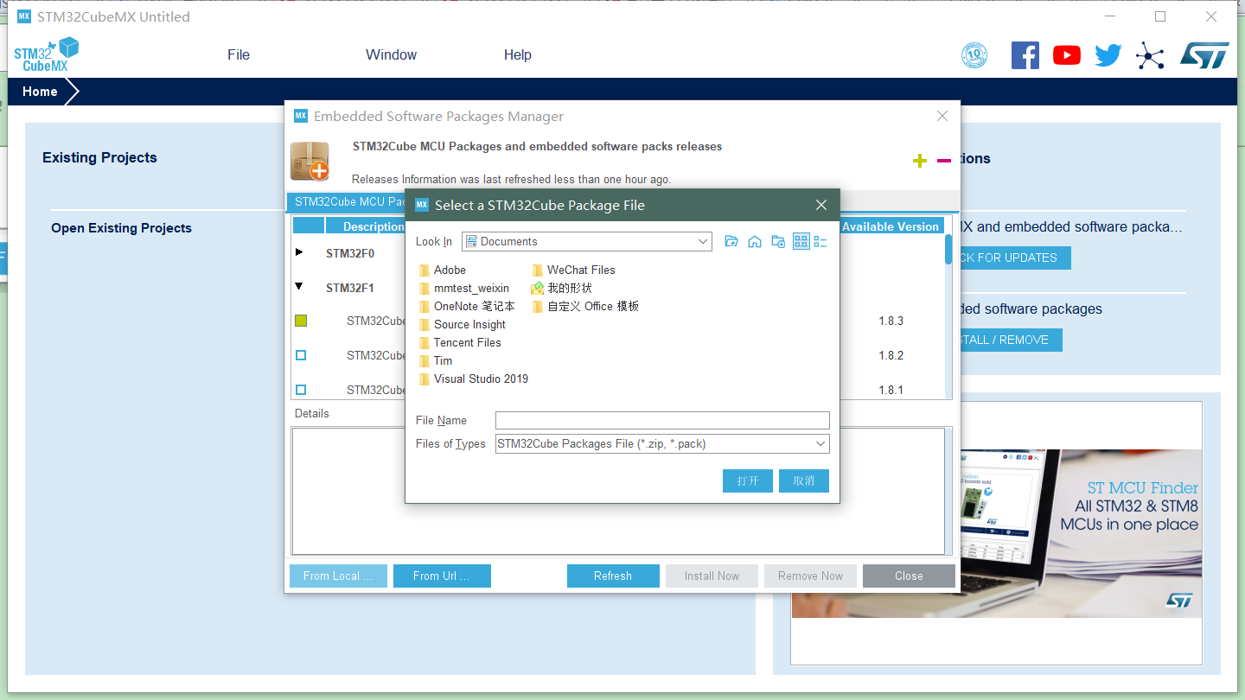Tick checkbox for package version 1.8.1

(301, 390)
